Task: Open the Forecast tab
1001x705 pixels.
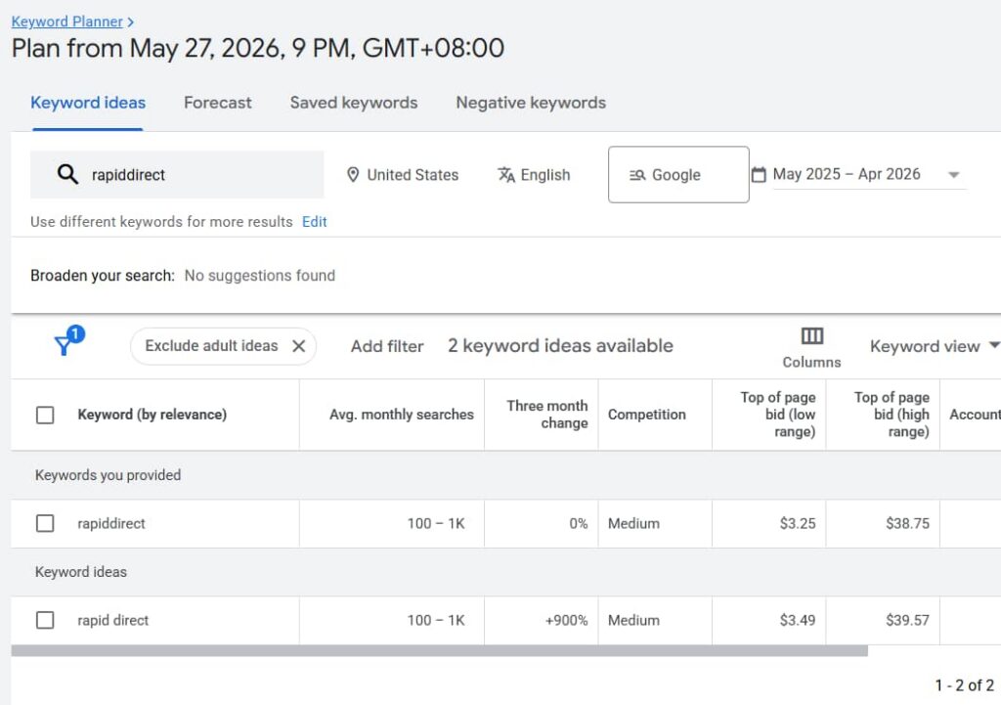Action: pyautogui.click(x=218, y=103)
